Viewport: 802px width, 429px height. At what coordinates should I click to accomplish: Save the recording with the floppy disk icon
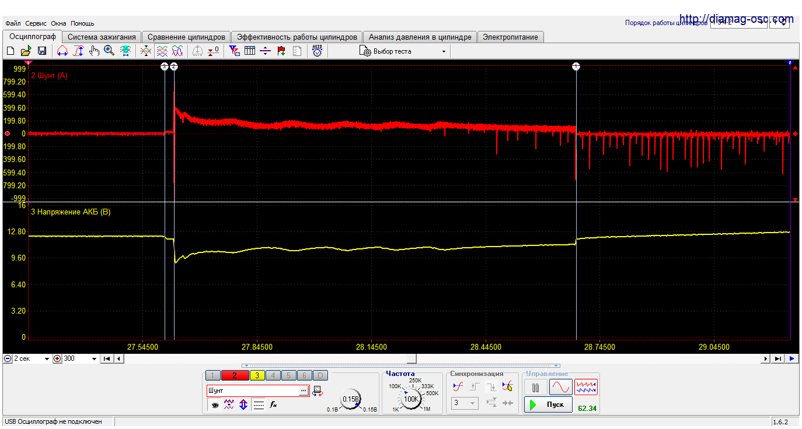[x=42, y=51]
